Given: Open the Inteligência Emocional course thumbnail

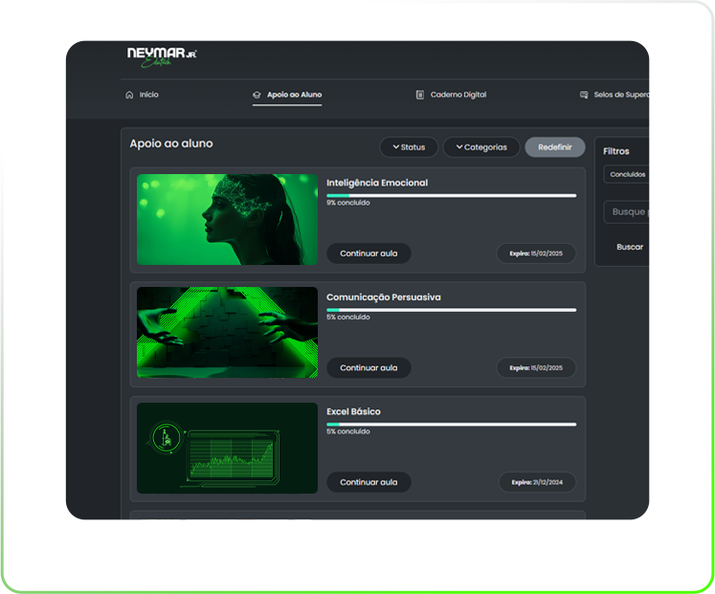Looking at the screenshot, I should coord(227,219).
